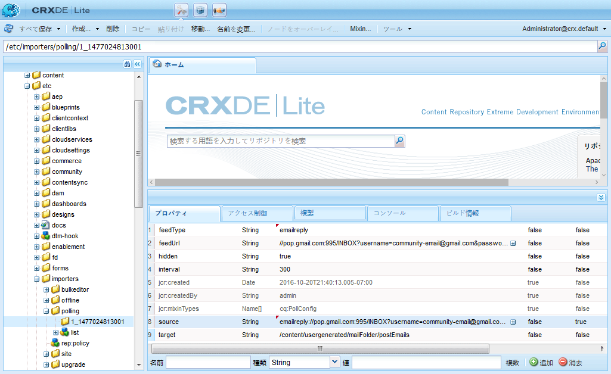The image size is (611, 374).
Task: Collapse the importers folder node
Action: 36,279
